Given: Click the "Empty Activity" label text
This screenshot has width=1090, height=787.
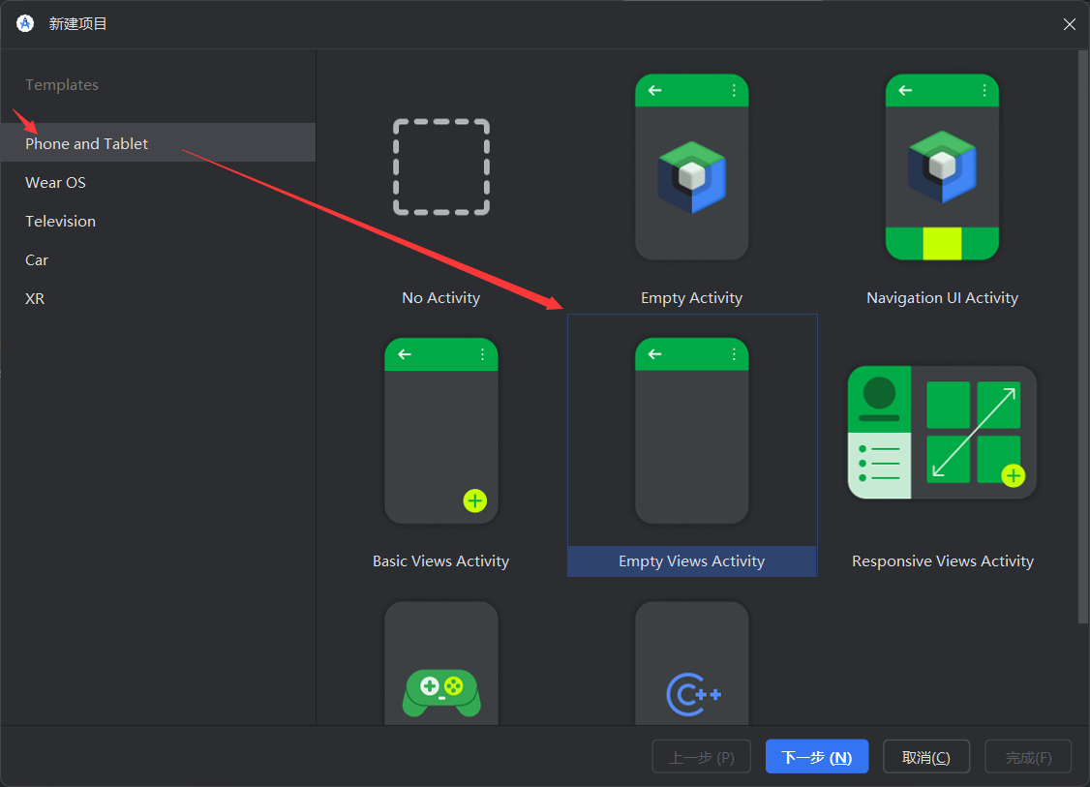Looking at the screenshot, I should coord(692,297).
